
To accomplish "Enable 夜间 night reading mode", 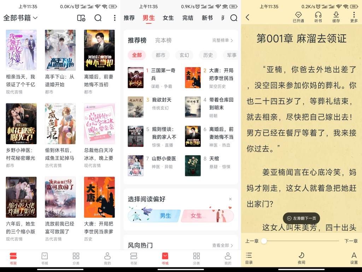I will click(301, 258).
